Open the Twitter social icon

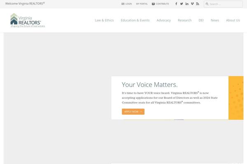tap(182, 4)
